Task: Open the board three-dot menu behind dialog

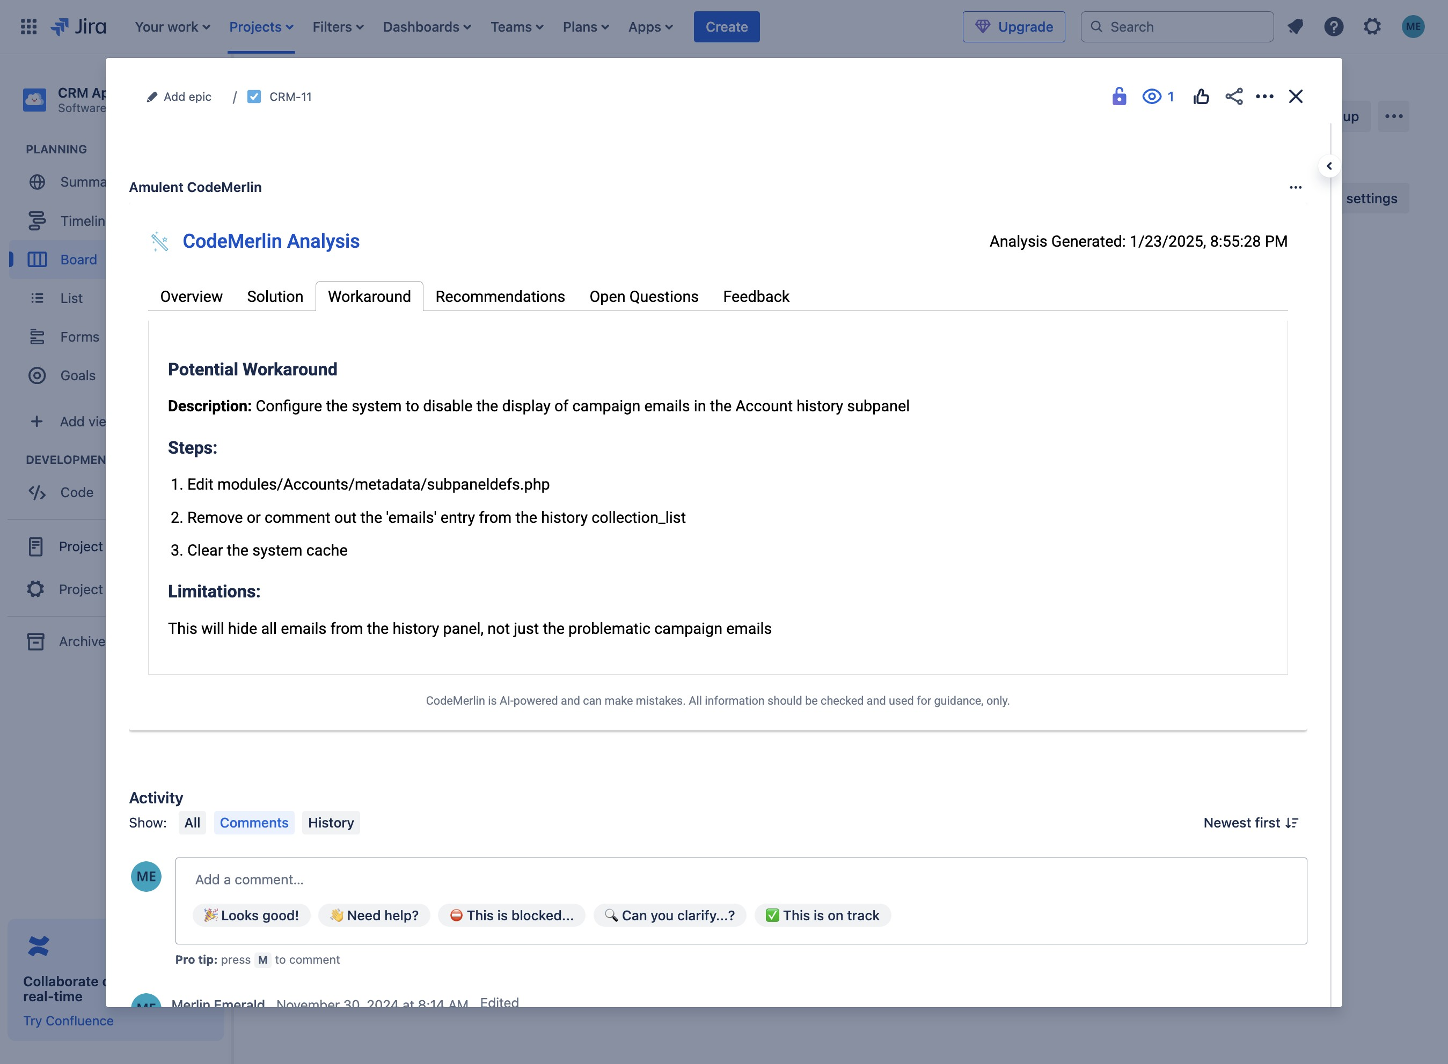Action: [x=1394, y=116]
